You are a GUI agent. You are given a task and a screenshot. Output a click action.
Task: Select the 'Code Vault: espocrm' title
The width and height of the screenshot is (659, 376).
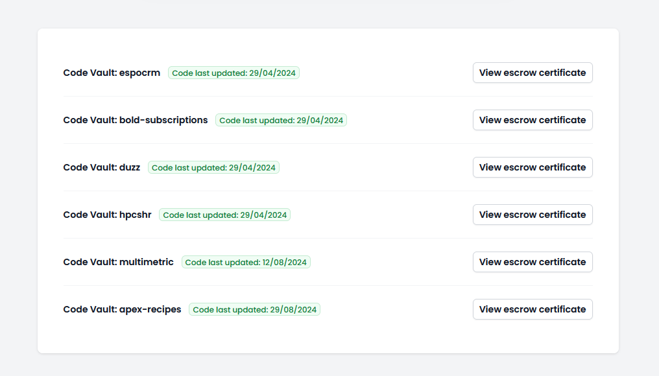click(x=112, y=73)
